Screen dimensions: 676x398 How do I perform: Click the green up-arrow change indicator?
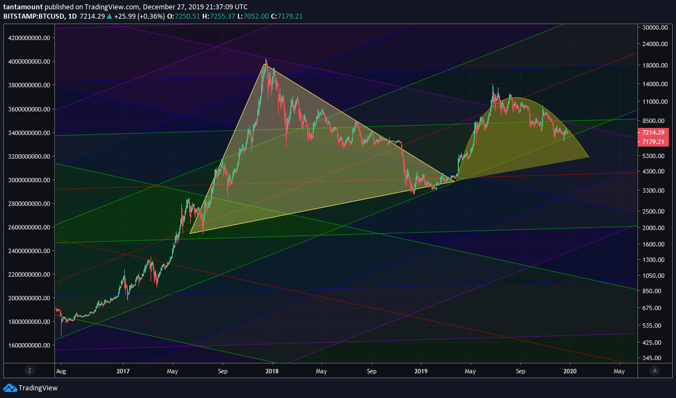pos(109,16)
